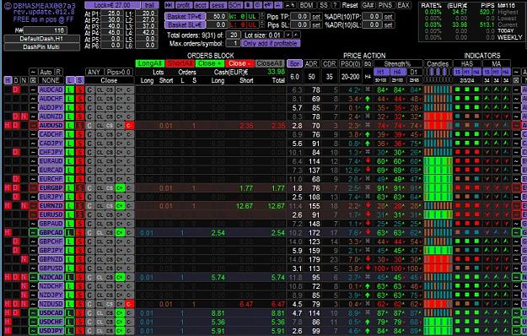Click the small chart icon under the tilde header
The image size is (527, 336).
pos(33,80)
